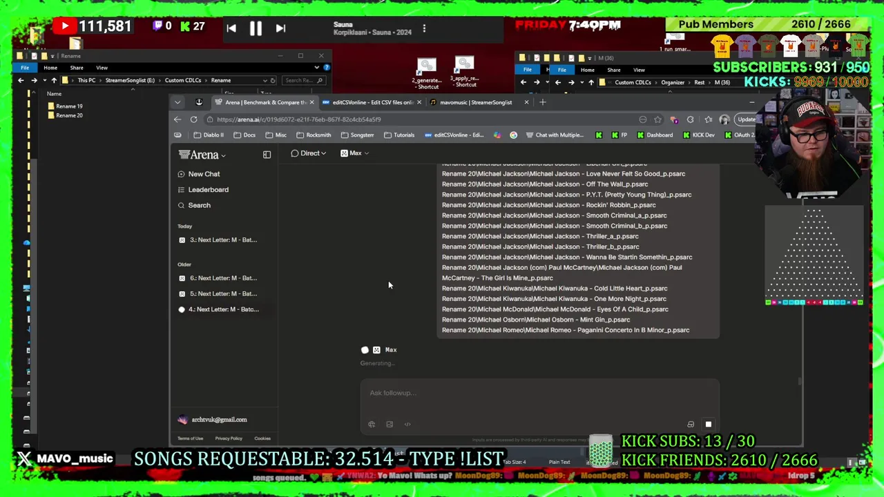The width and height of the screenshot is (884, 497).
Task: Go back in the browser
Action: 177,119
